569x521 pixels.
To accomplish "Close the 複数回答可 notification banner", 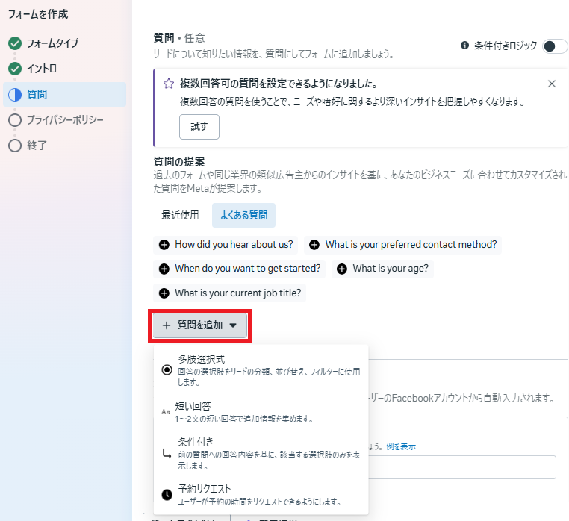I will tap(552, 84).
